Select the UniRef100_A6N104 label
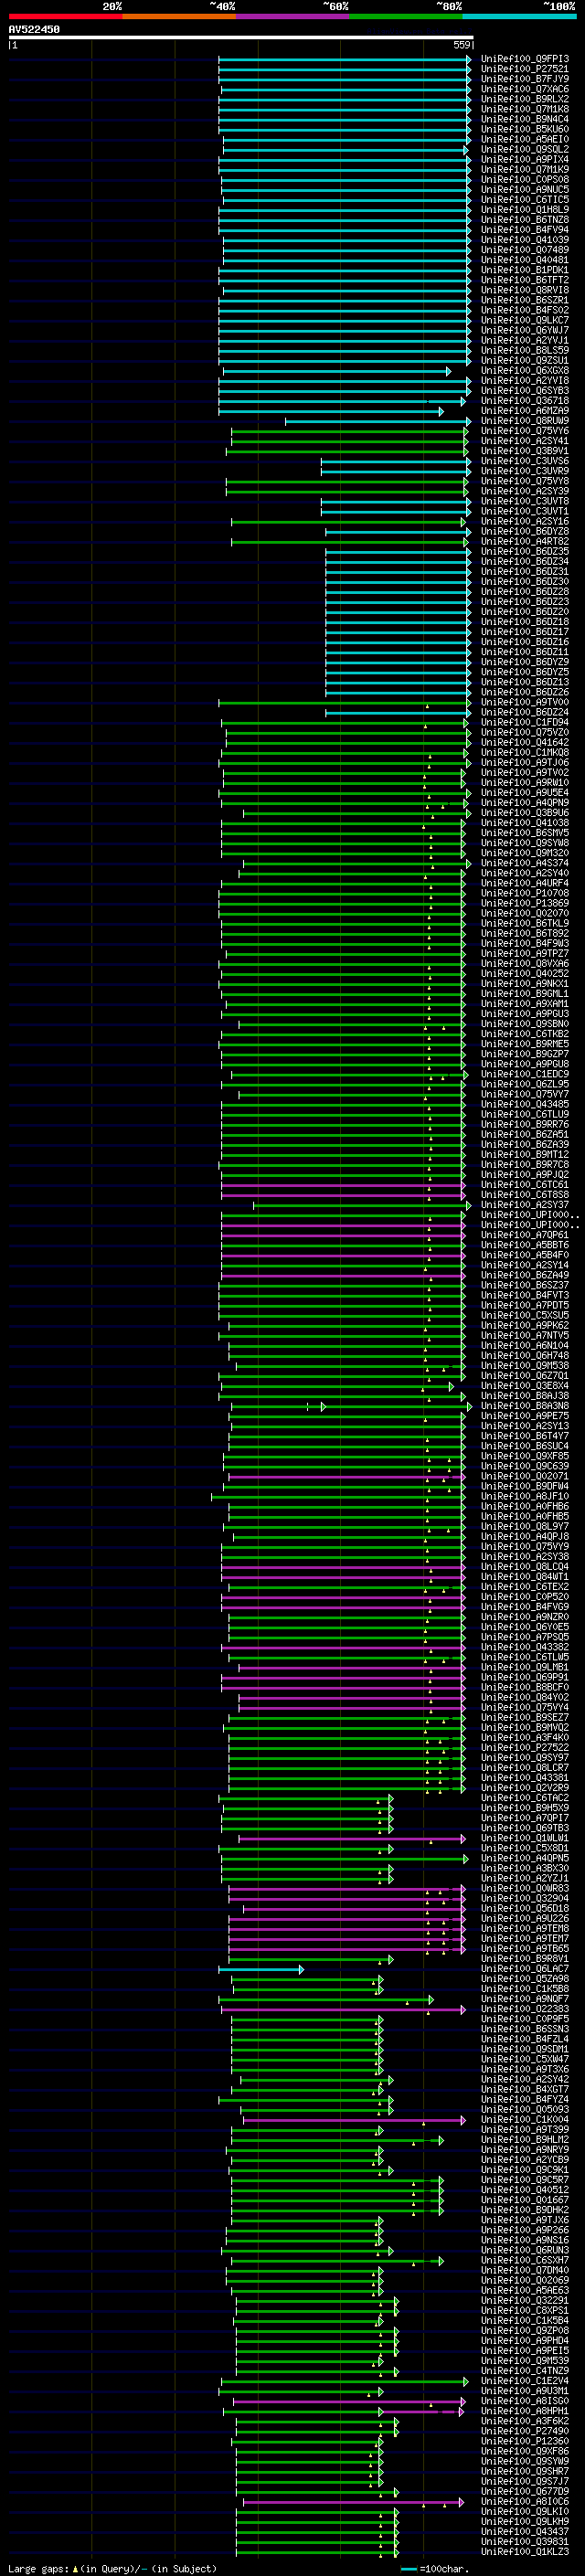Image resolution: width=585 pixels, height=2576 pixels. [525, 1345]
